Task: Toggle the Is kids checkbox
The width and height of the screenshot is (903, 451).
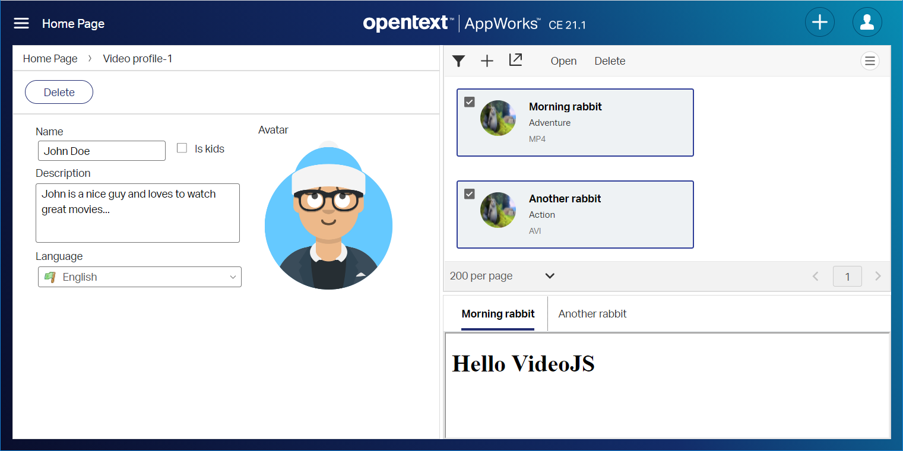Action: coord(182,148)
